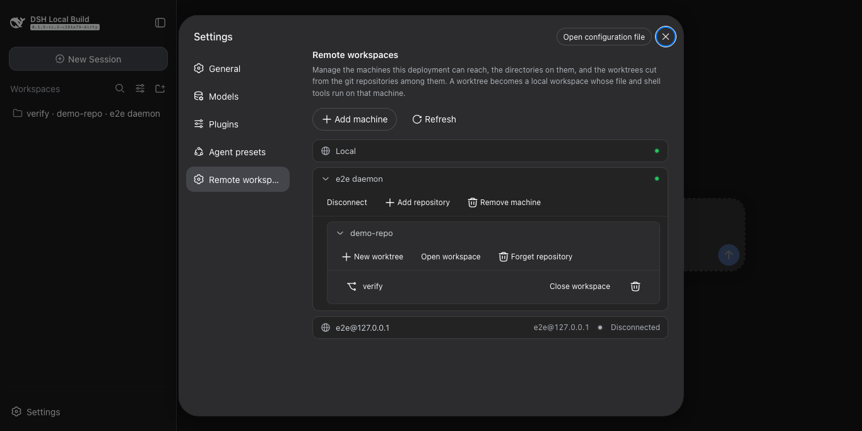Image resolution: width=862 pixels, height=431 pixels.
Task: Click globe icon of Local machine
Action: (326, 151)
